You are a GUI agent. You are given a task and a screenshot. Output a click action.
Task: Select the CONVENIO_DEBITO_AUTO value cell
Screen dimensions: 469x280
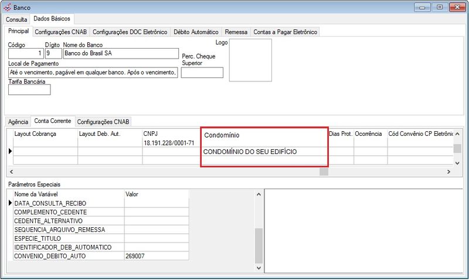pos(157,256)
